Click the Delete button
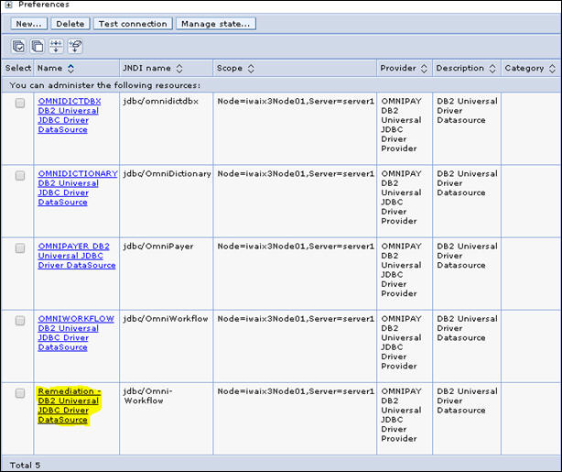This screenshot has height=472, width=562. [x=70, y=24]
